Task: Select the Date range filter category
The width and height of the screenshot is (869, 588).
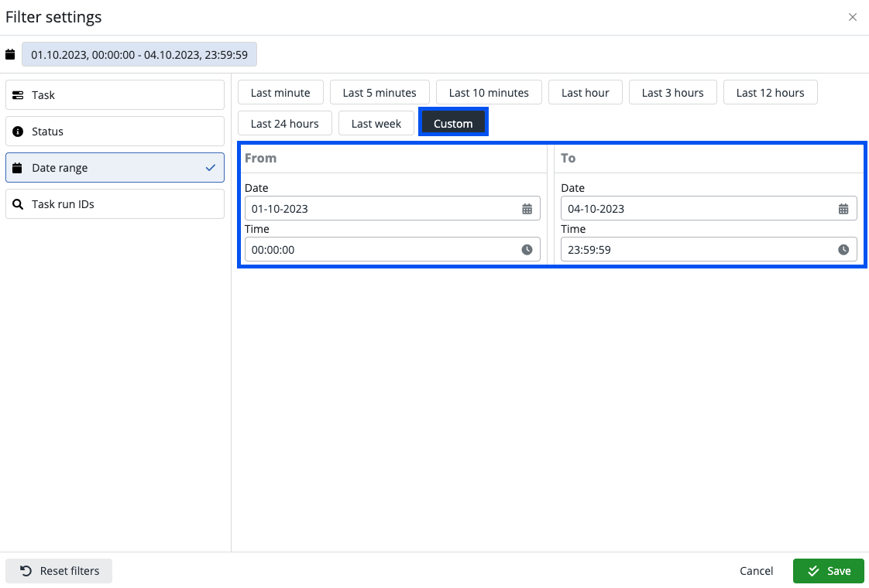Action: tap(115, 168)
